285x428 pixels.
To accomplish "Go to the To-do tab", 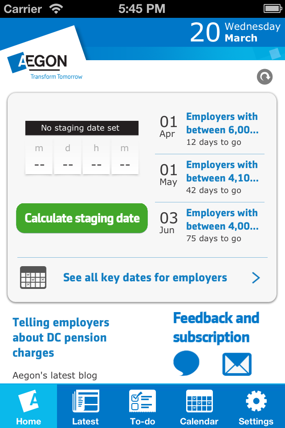I will [x=142, y=406].
